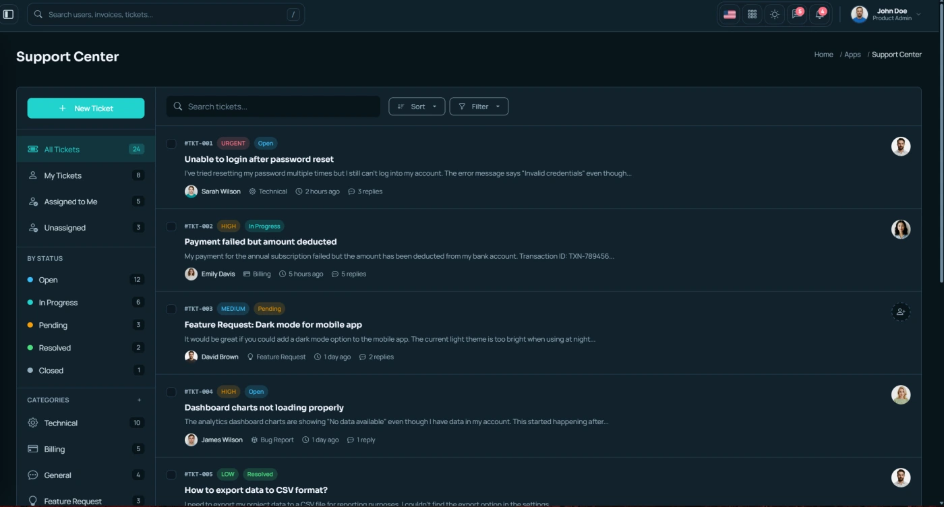Click the Search tickets input field
944x507 pixels.
273,107
